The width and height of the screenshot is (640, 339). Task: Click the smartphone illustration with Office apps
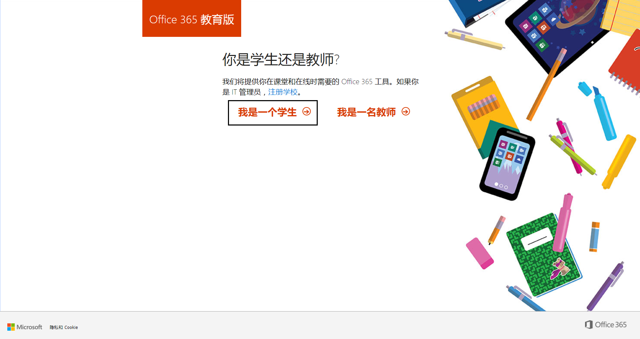[507, 164]
